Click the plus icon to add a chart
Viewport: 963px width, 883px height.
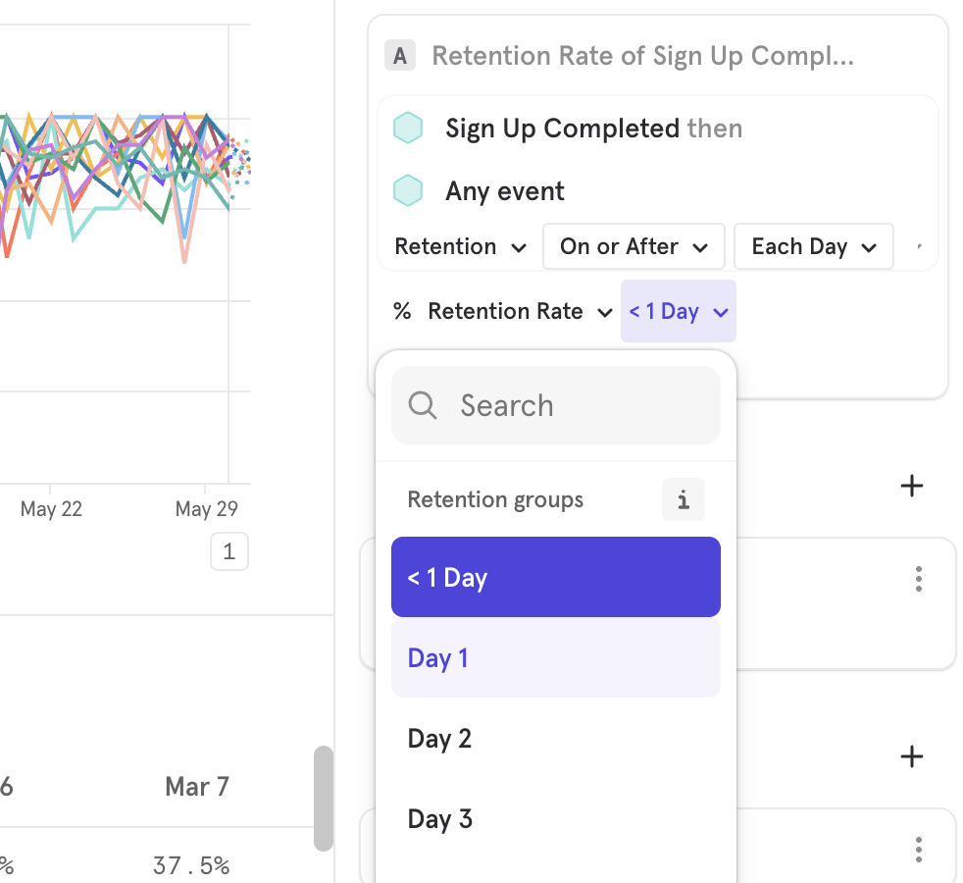pos(912,486)
